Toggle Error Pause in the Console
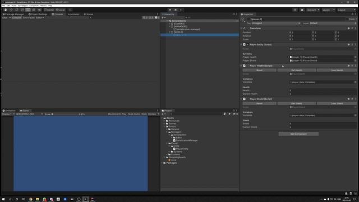359x202 pixels. coord(29,17)
